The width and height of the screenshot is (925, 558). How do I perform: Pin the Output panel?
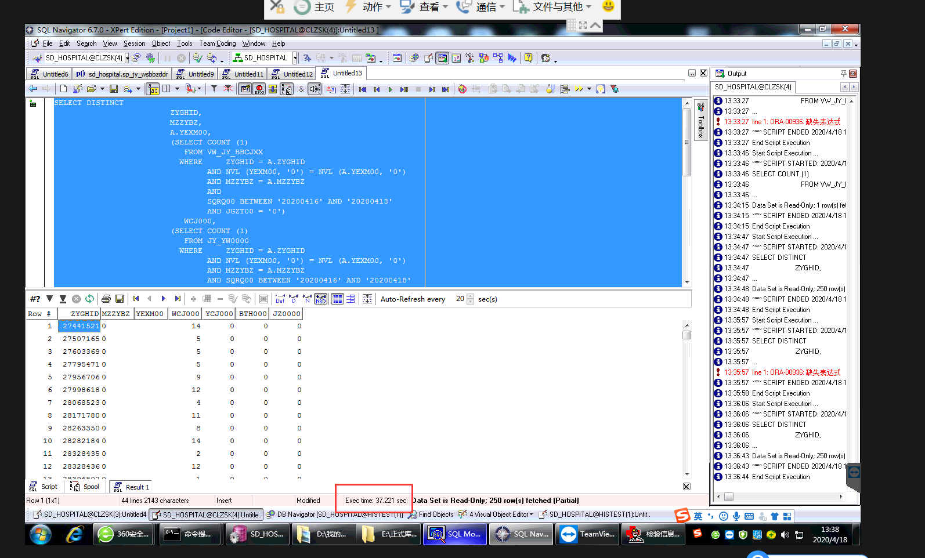click(x=843, y=74)
